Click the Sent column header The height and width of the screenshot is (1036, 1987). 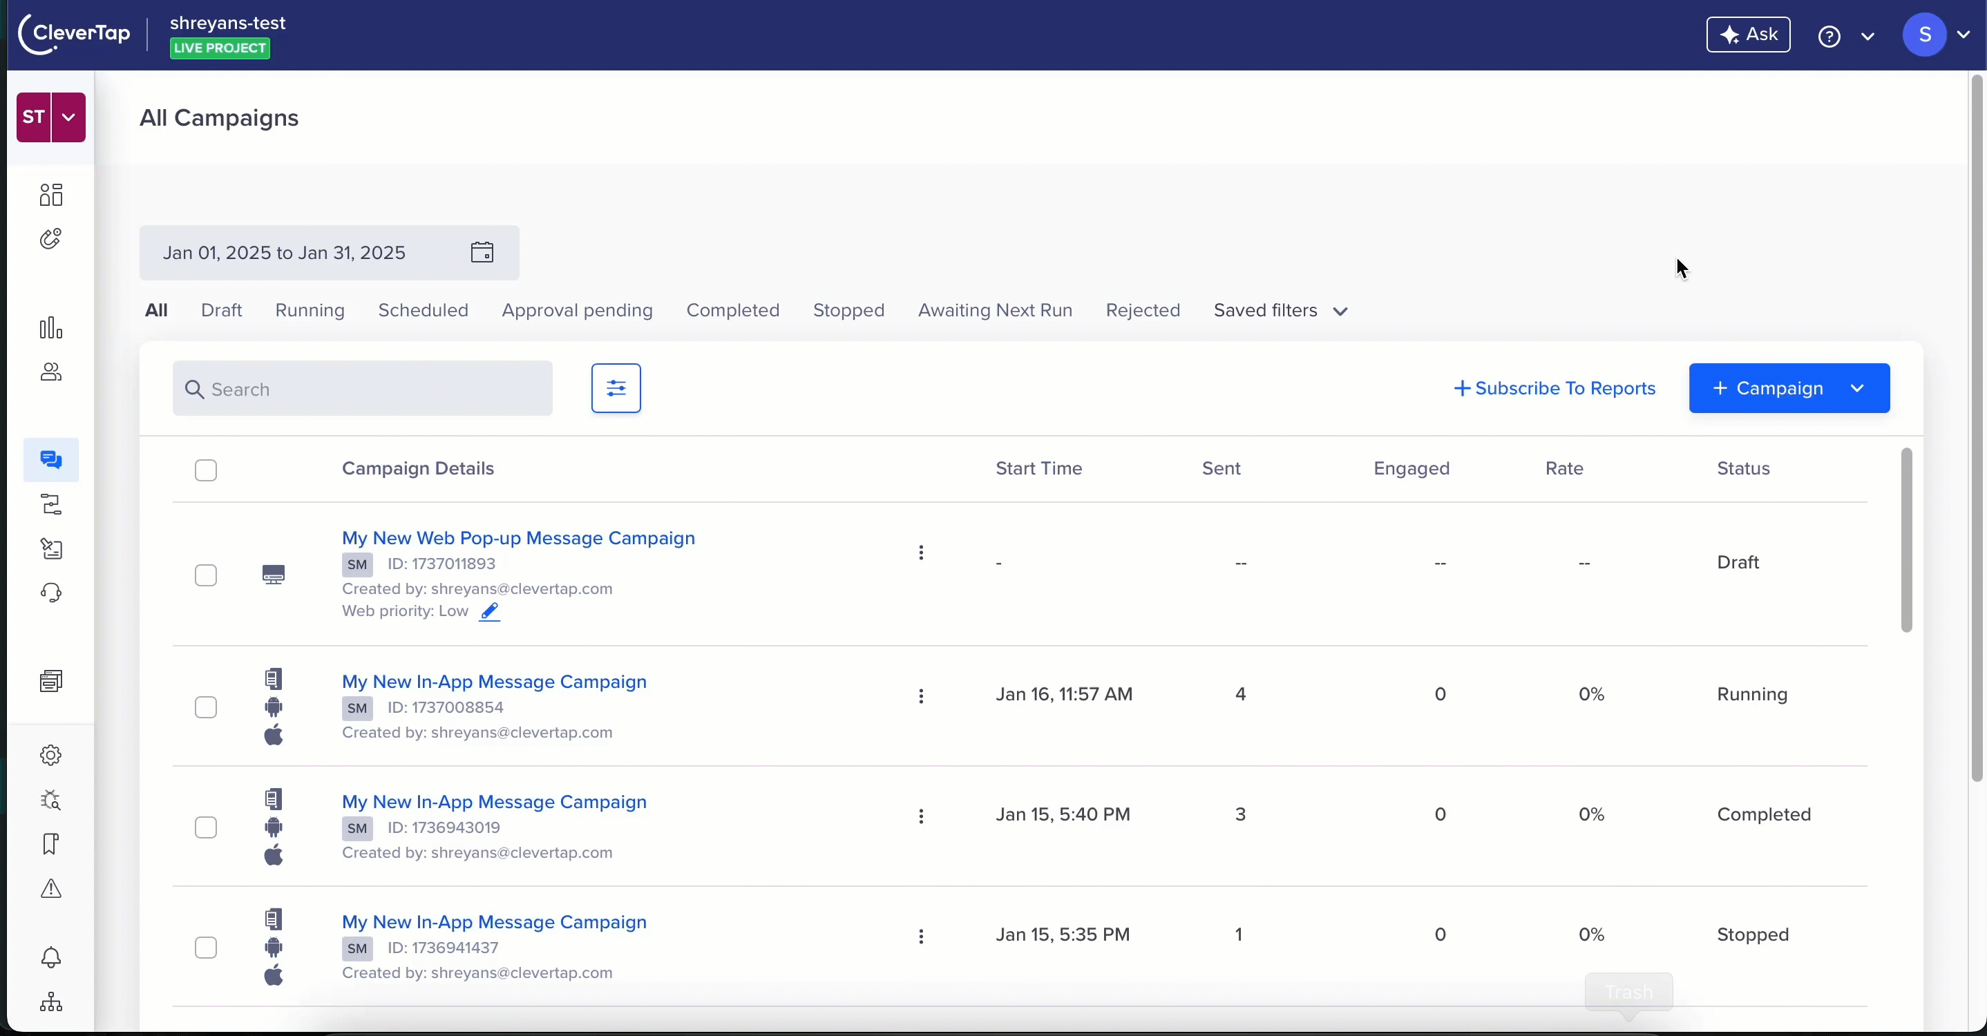[x=1221, y=469]
